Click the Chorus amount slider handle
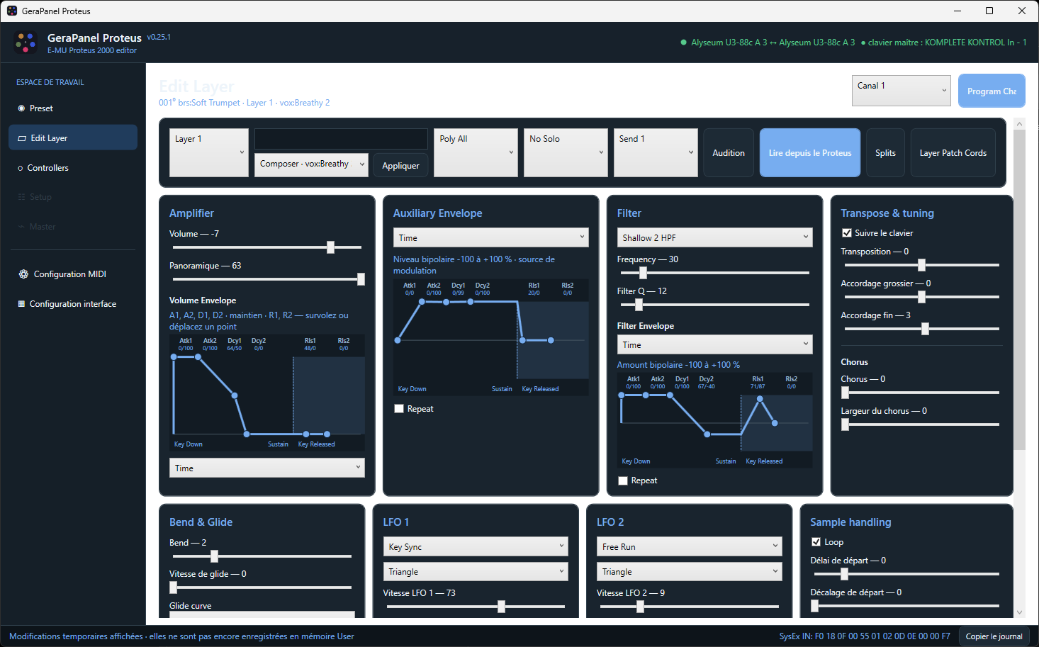The height and width of the screenshot is (647, 1039). click(845, 392)
